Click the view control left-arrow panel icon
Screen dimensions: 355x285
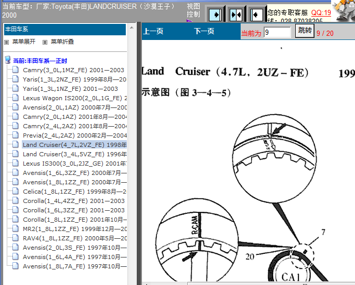click(257, 15)
